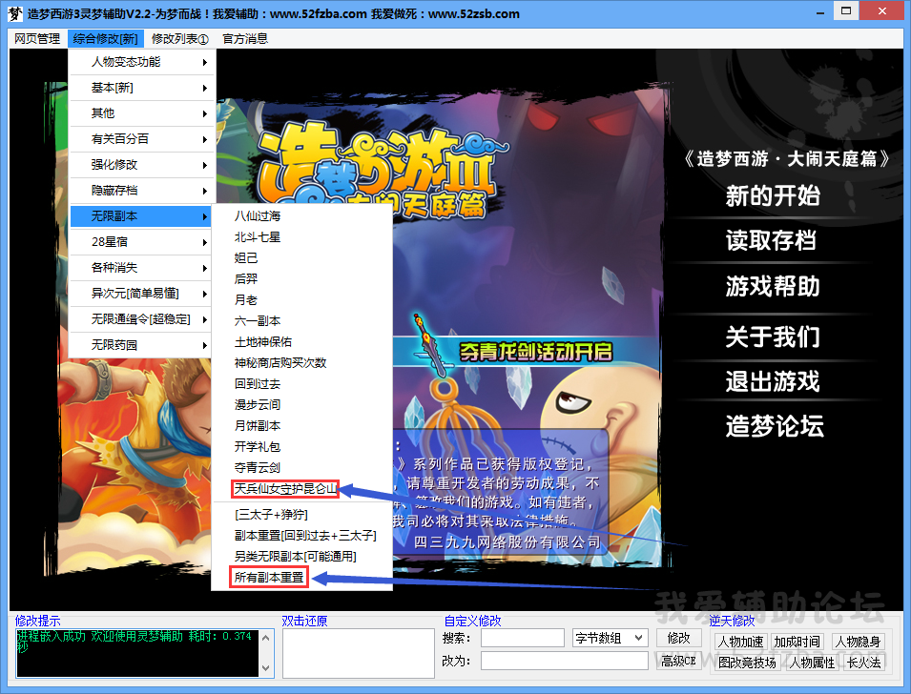Viewport: 911px width, 694px height.
Task: Select the 夺青云剑 item
Action: click(x=302, y=467)
